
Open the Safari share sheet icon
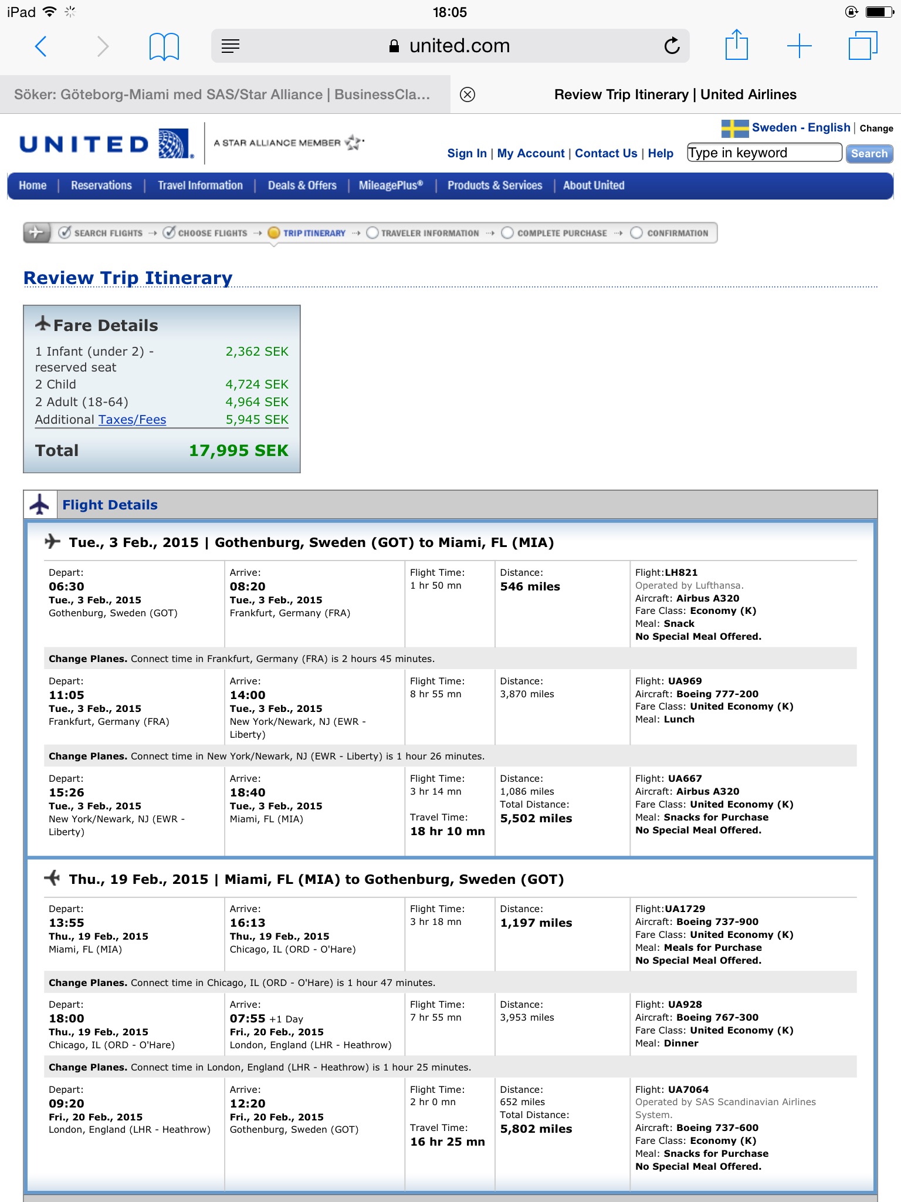[x=736, y=45]
